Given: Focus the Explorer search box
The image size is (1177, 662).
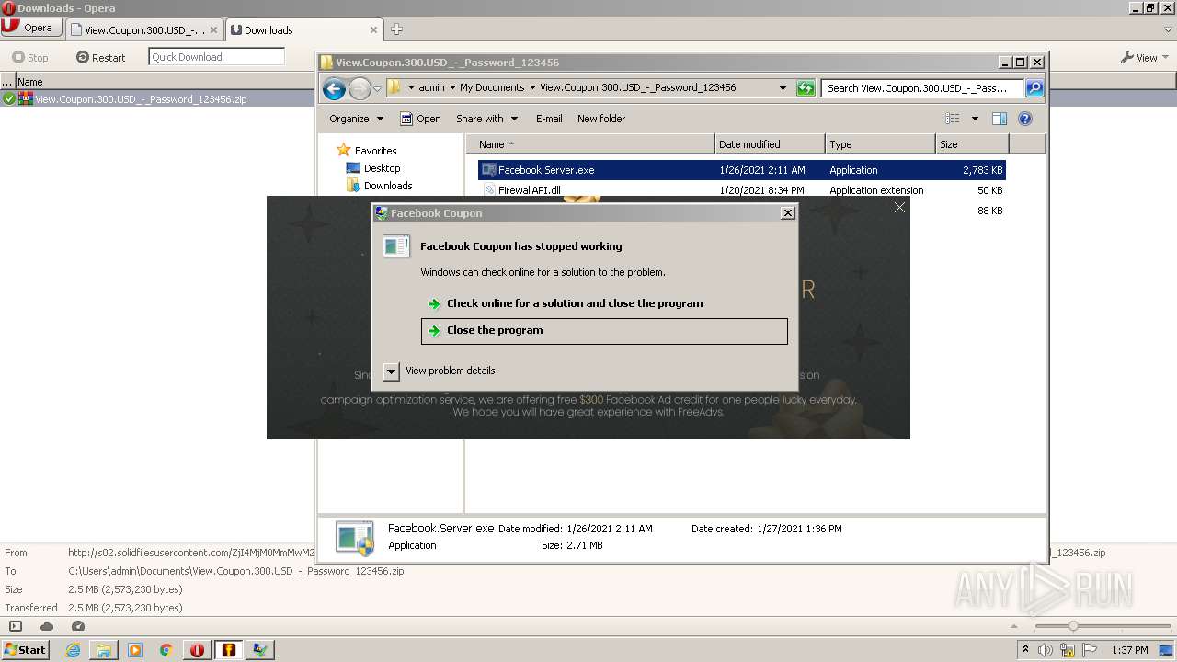Looking at the screenshot, I should pos(922,88).
